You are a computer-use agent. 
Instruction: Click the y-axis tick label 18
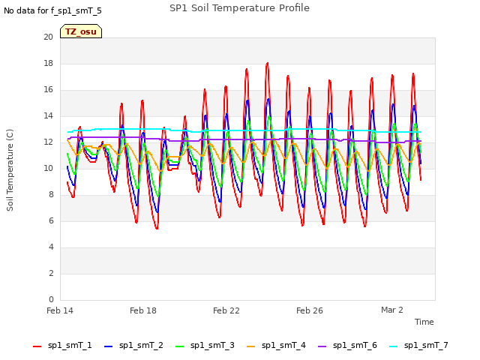point(48,63)
